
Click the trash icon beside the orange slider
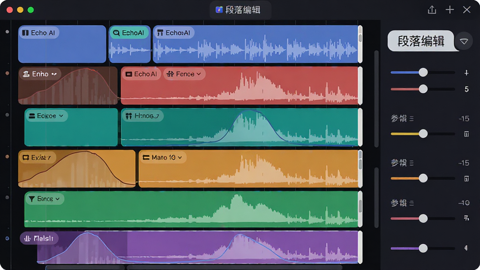pyautogui.click(x=466, y=179)
